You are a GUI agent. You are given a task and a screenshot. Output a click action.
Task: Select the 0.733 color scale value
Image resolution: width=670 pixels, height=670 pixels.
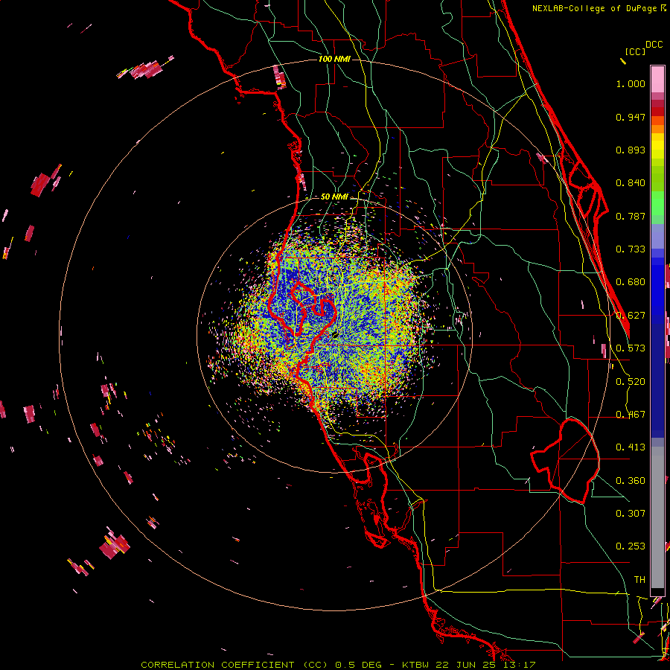click(631, 249)
